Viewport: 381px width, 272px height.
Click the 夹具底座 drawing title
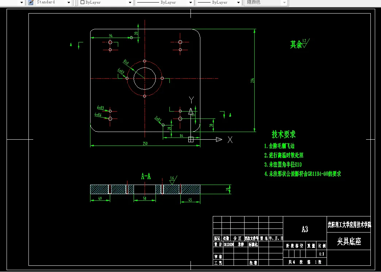coord(349,241)
